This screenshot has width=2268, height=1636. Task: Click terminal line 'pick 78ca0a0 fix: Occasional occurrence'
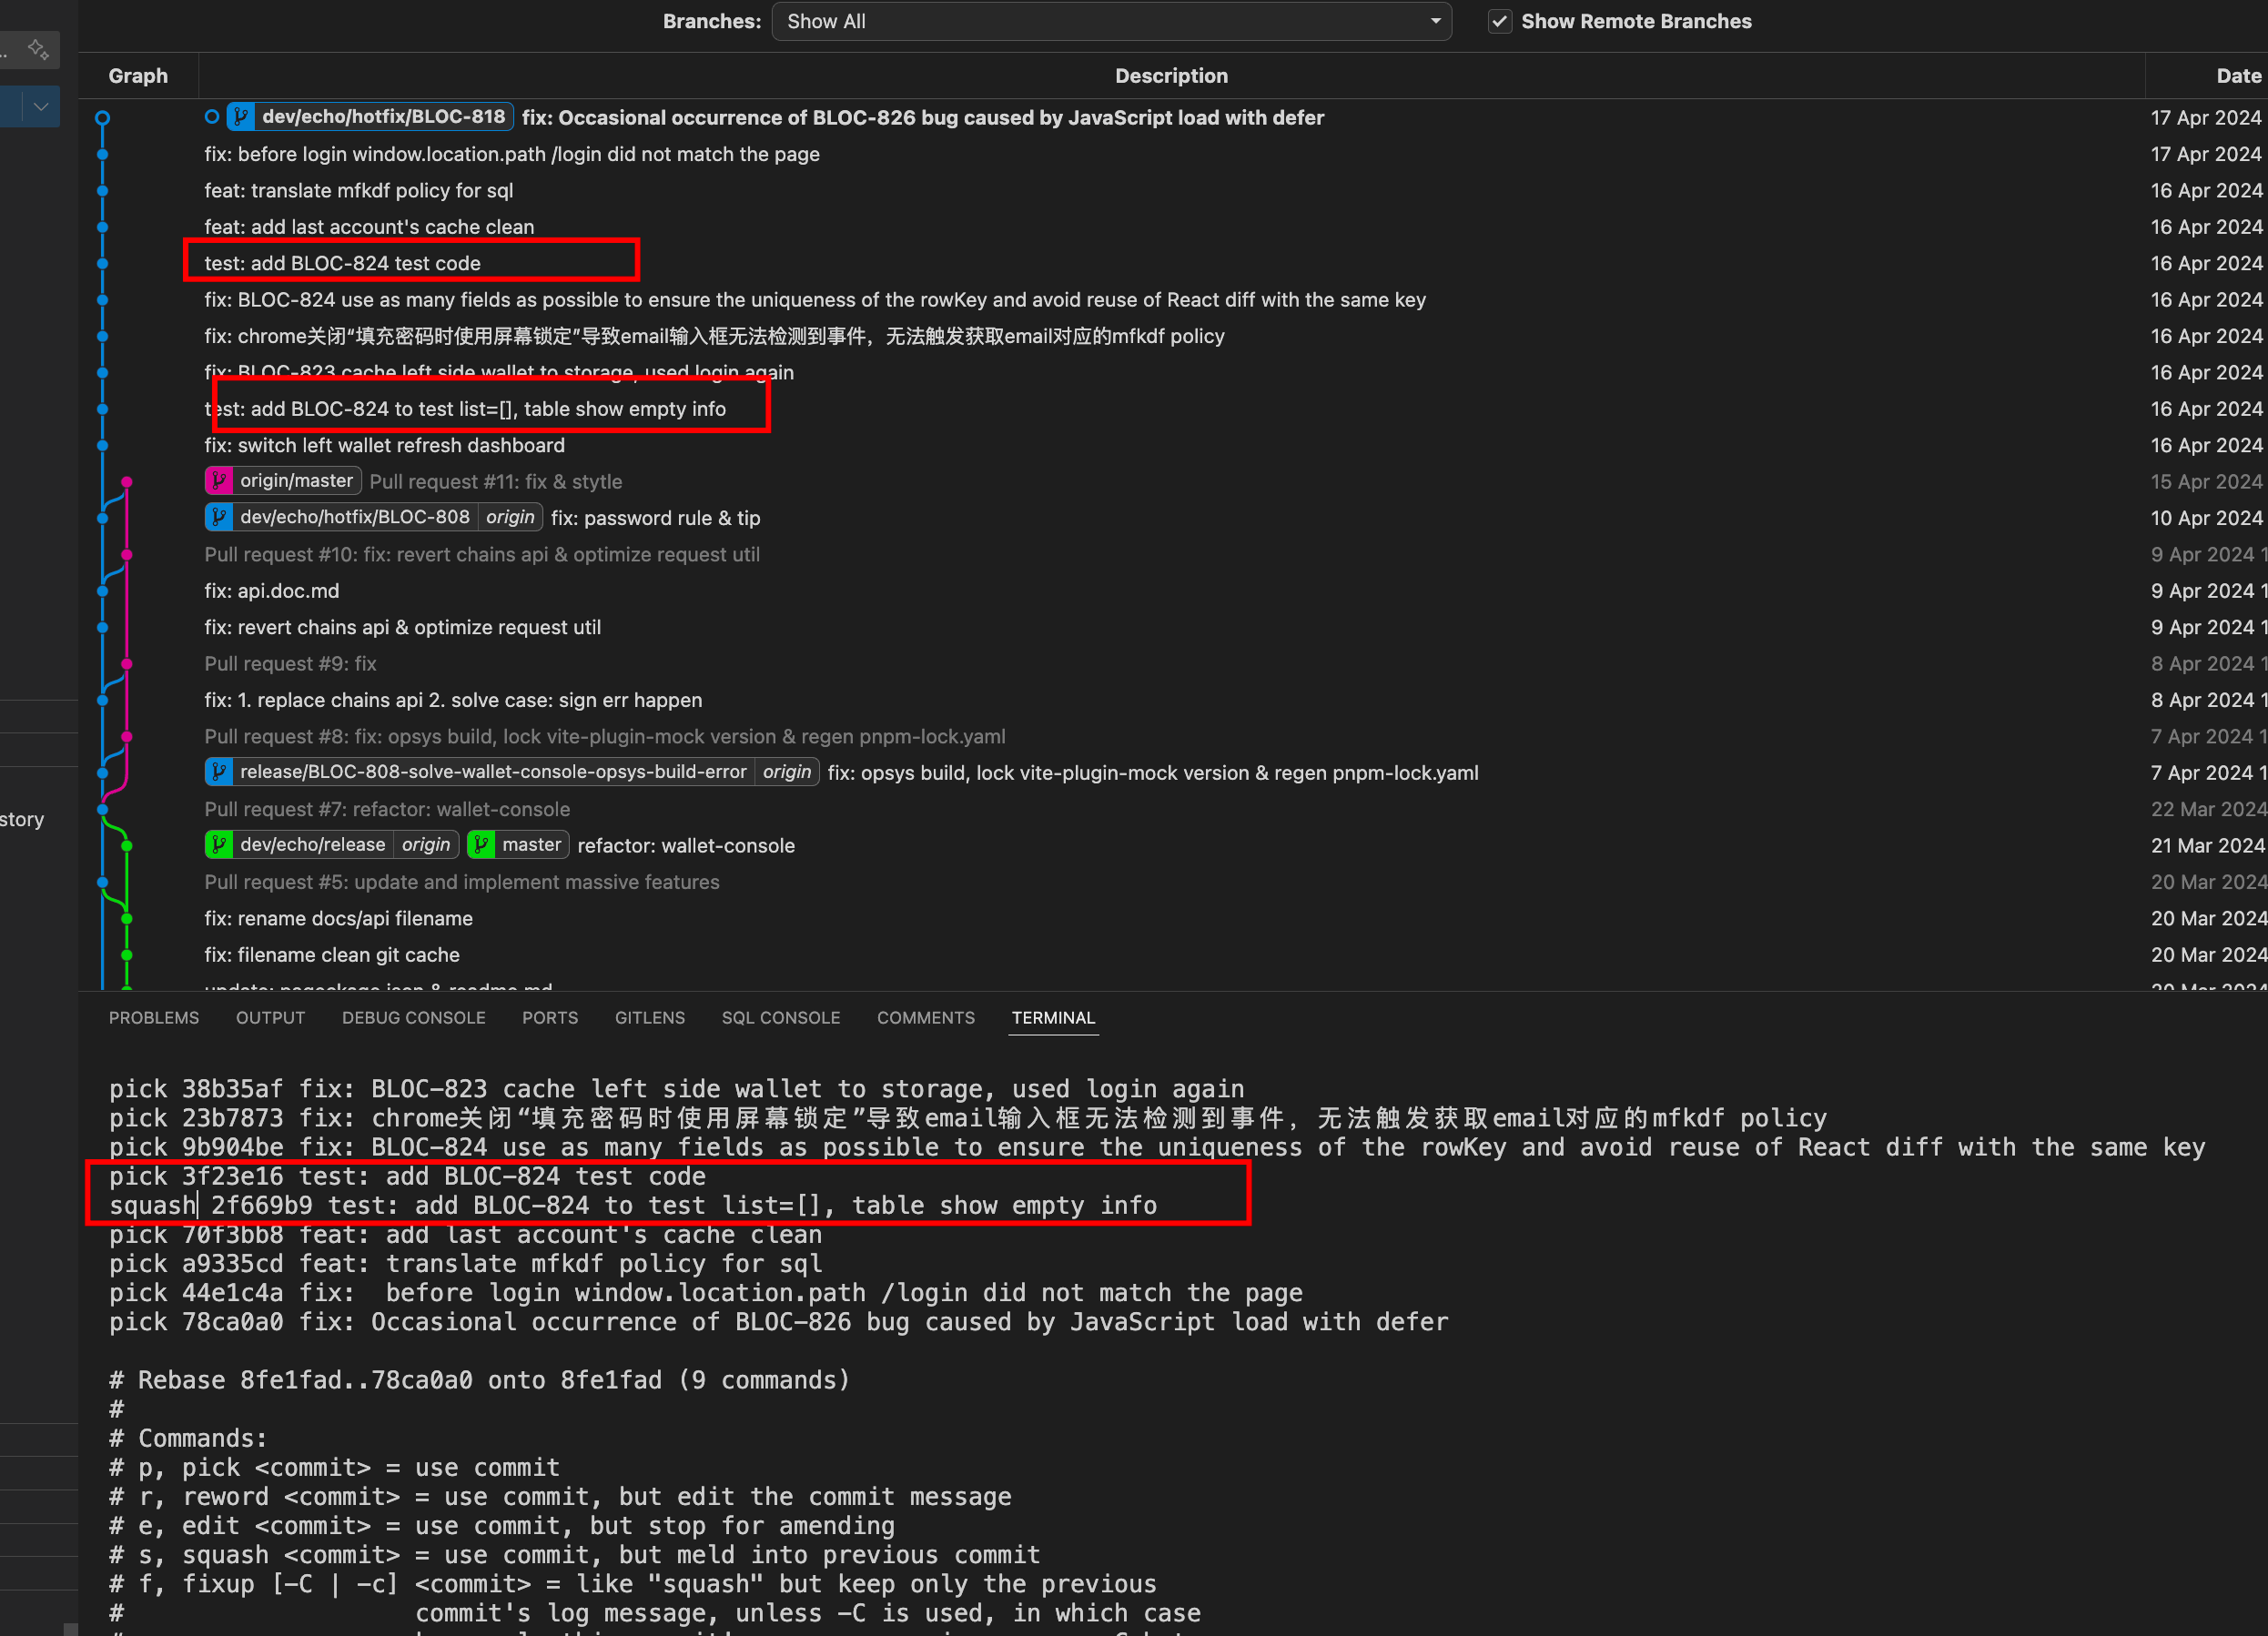click(778, 1322)
